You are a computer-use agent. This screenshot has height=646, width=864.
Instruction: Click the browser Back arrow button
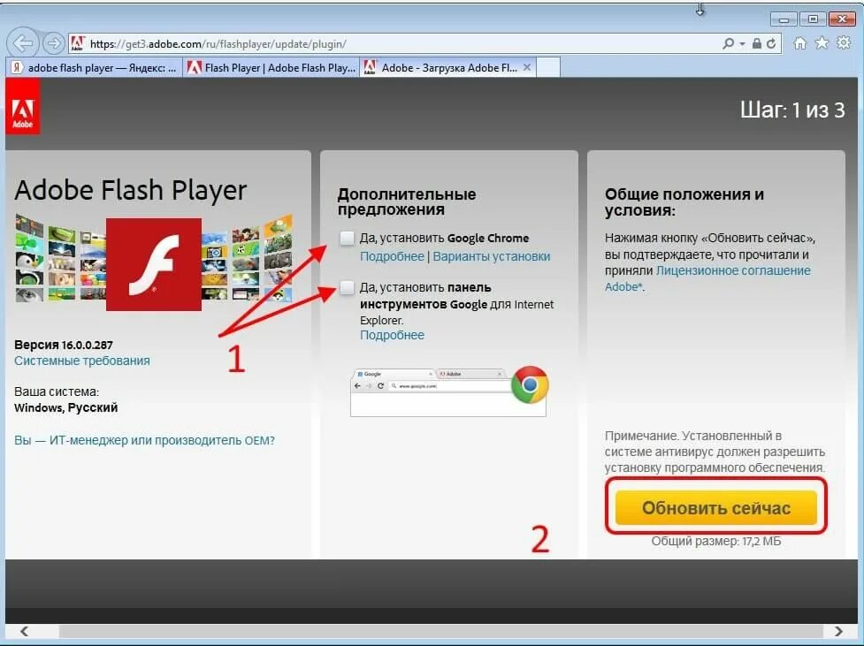point(23,43)
